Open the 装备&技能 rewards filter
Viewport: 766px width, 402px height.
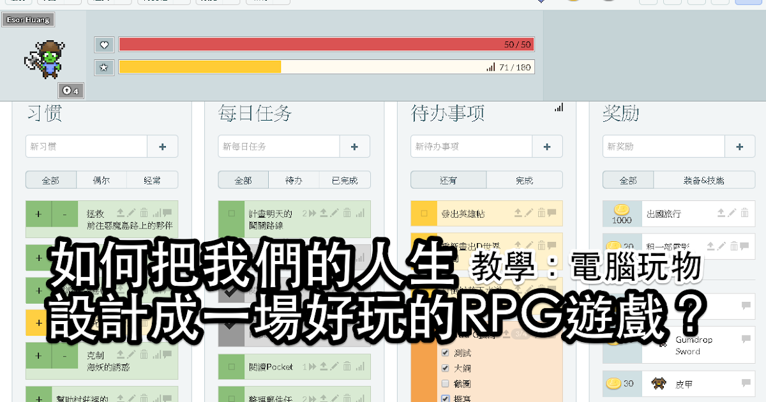[703, 180]
